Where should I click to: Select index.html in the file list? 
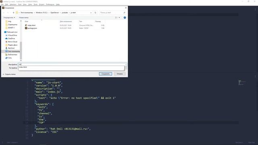point(31,25)
